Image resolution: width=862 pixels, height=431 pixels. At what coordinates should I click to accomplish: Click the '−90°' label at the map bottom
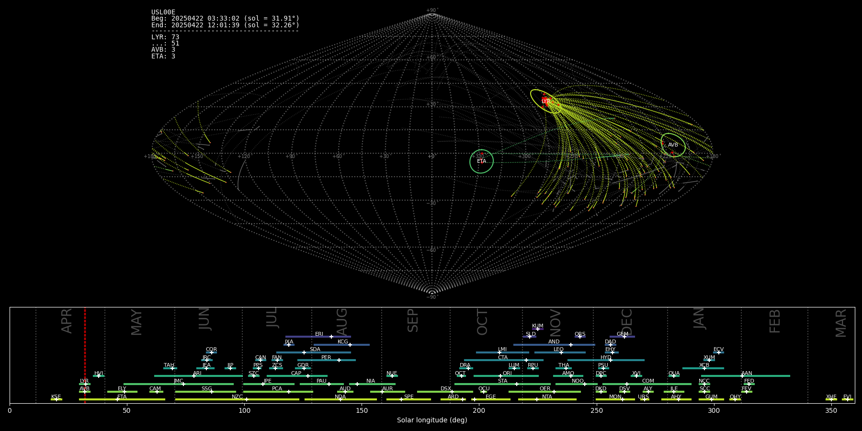point(432,297)
